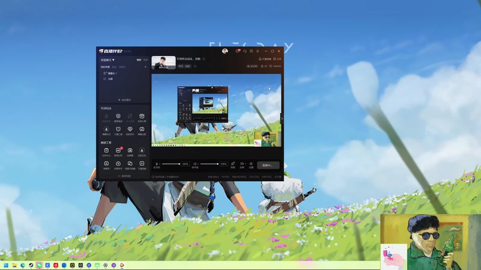
Task: Open the mail envelope icon in title bar
Action: tap(251, 51)
